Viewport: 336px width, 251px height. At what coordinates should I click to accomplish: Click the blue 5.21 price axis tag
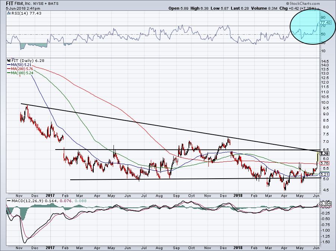tap(324, 174)
